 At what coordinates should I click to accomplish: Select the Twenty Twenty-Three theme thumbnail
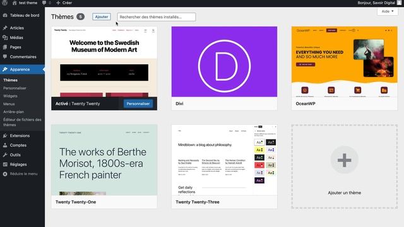[x=225, y=160]
